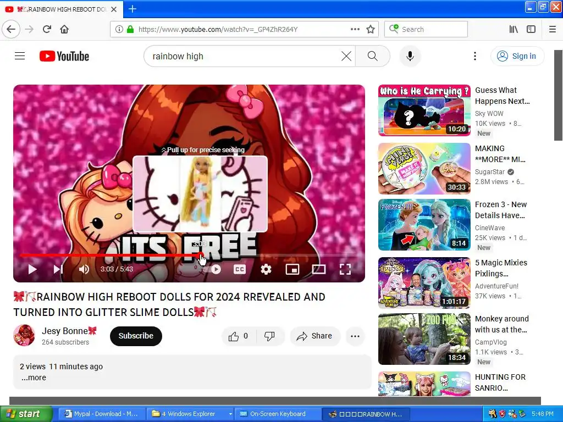Click the YouTube search magnifier button
The height and width of the screenshot is (422, 563).
click(373, 56)
